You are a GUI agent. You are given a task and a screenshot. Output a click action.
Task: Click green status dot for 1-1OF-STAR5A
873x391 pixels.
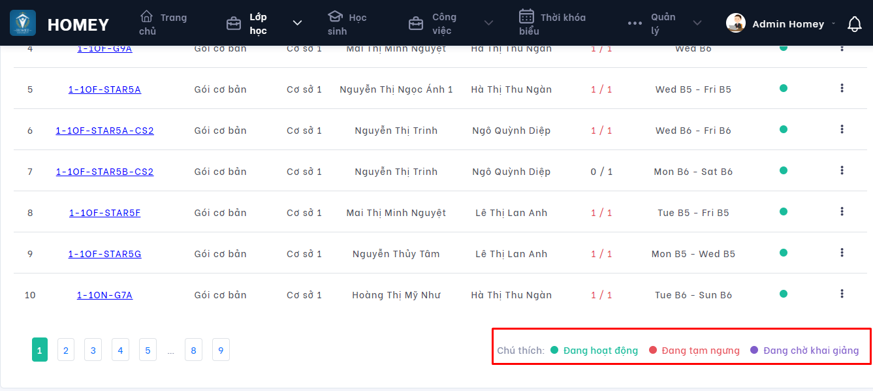[783, 88]
